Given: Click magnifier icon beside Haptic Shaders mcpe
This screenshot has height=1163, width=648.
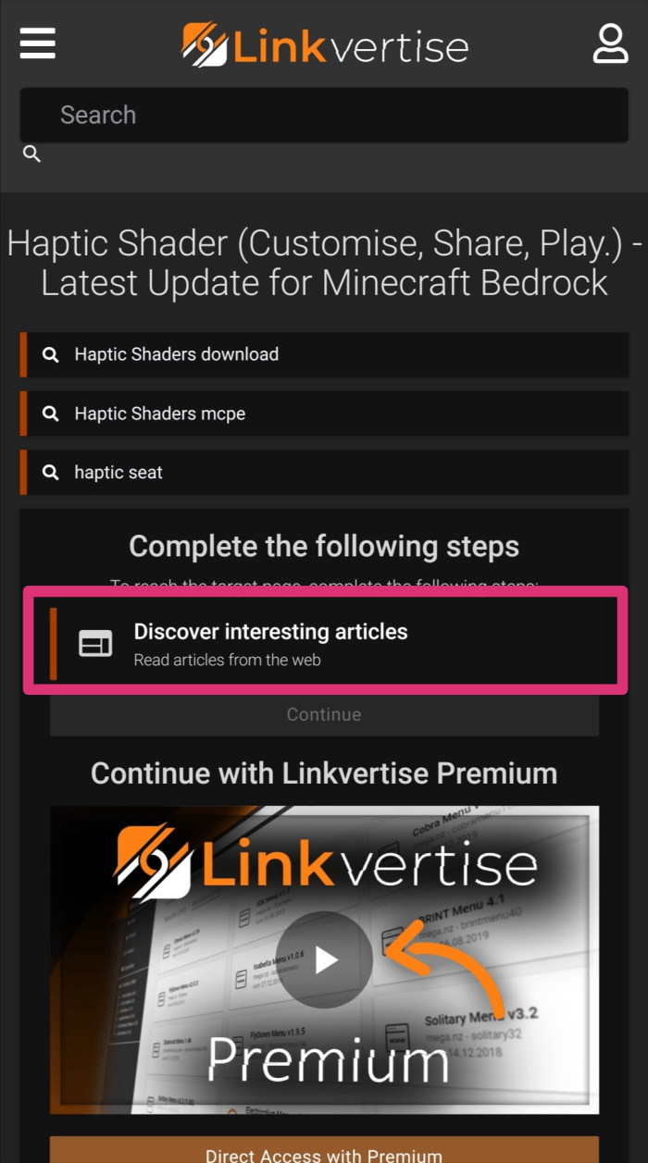Looking at the screenshot, I should pos(51,414).
